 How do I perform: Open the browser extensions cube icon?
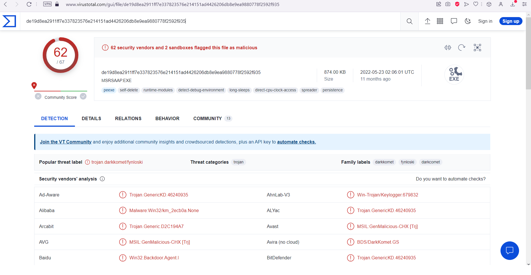[489, 4]
